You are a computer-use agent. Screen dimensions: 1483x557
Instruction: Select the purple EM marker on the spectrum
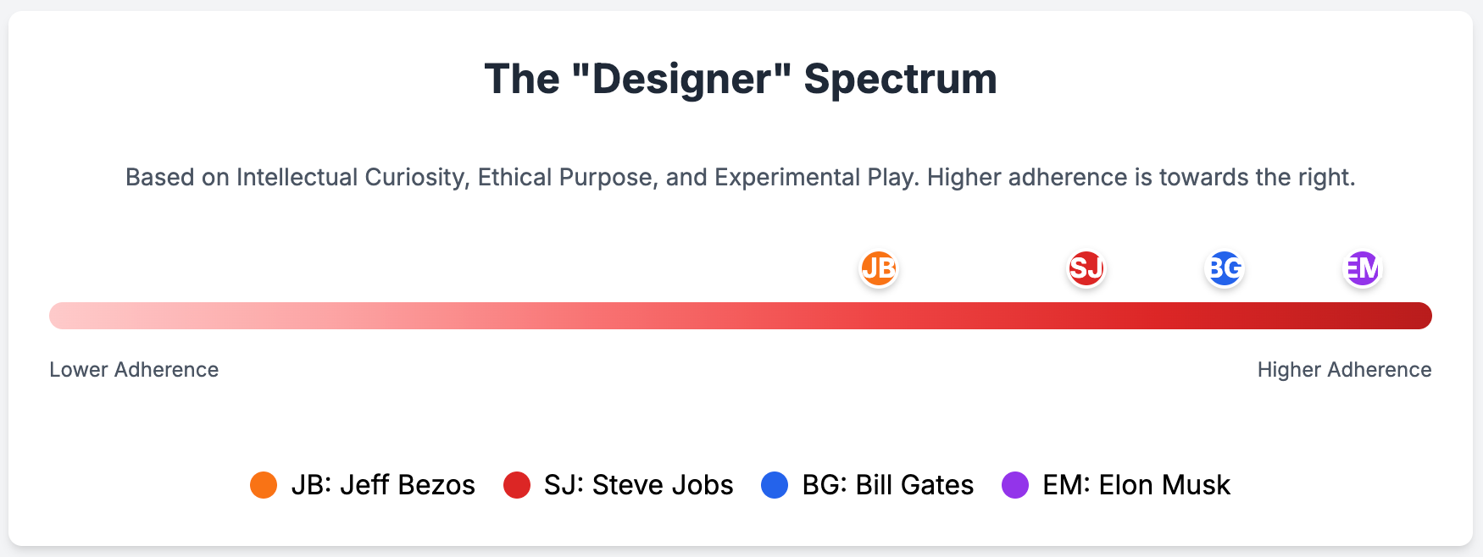pos(1363,269)
